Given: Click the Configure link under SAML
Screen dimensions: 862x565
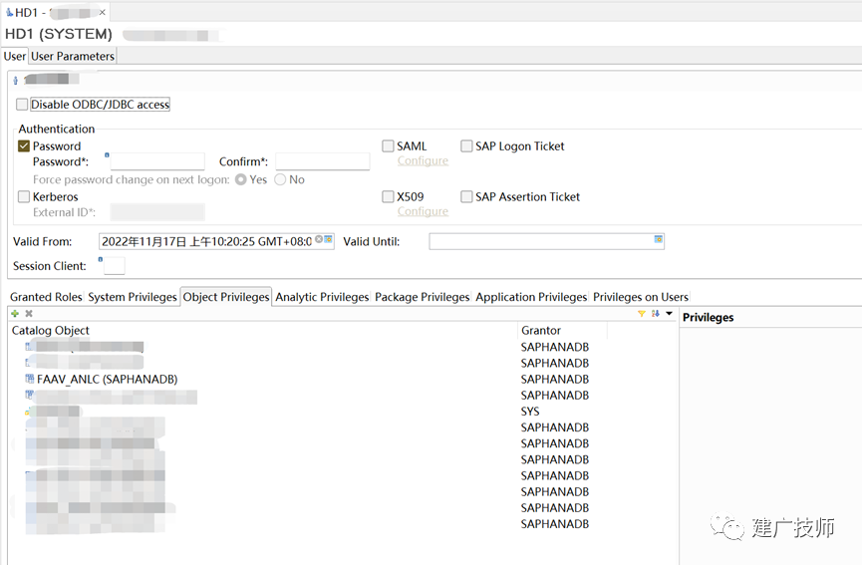Looking at the screenshot, I should tap(423, 160).
